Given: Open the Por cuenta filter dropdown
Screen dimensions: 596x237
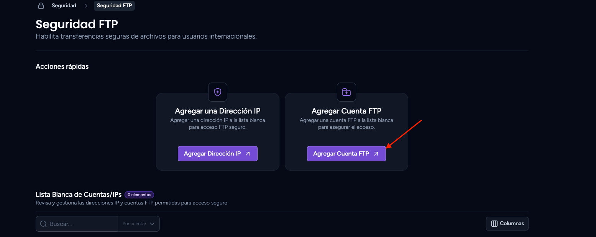Looking at the screenshot, I should 139,224.
